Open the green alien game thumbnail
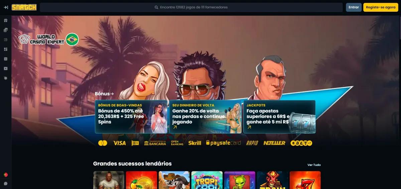Image resolution: width=401 pixels, height=189 pixels. pos(240,180)
